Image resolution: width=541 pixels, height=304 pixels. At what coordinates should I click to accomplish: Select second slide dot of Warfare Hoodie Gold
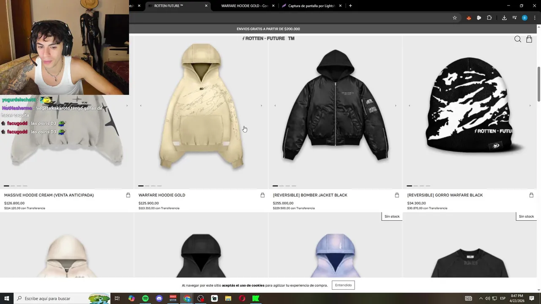click(x=147, y=186)
